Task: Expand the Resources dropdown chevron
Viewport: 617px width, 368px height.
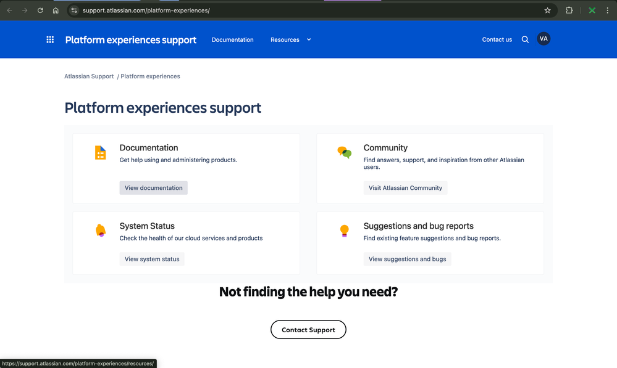Action: pyautogui.click(x=309, y=39)
